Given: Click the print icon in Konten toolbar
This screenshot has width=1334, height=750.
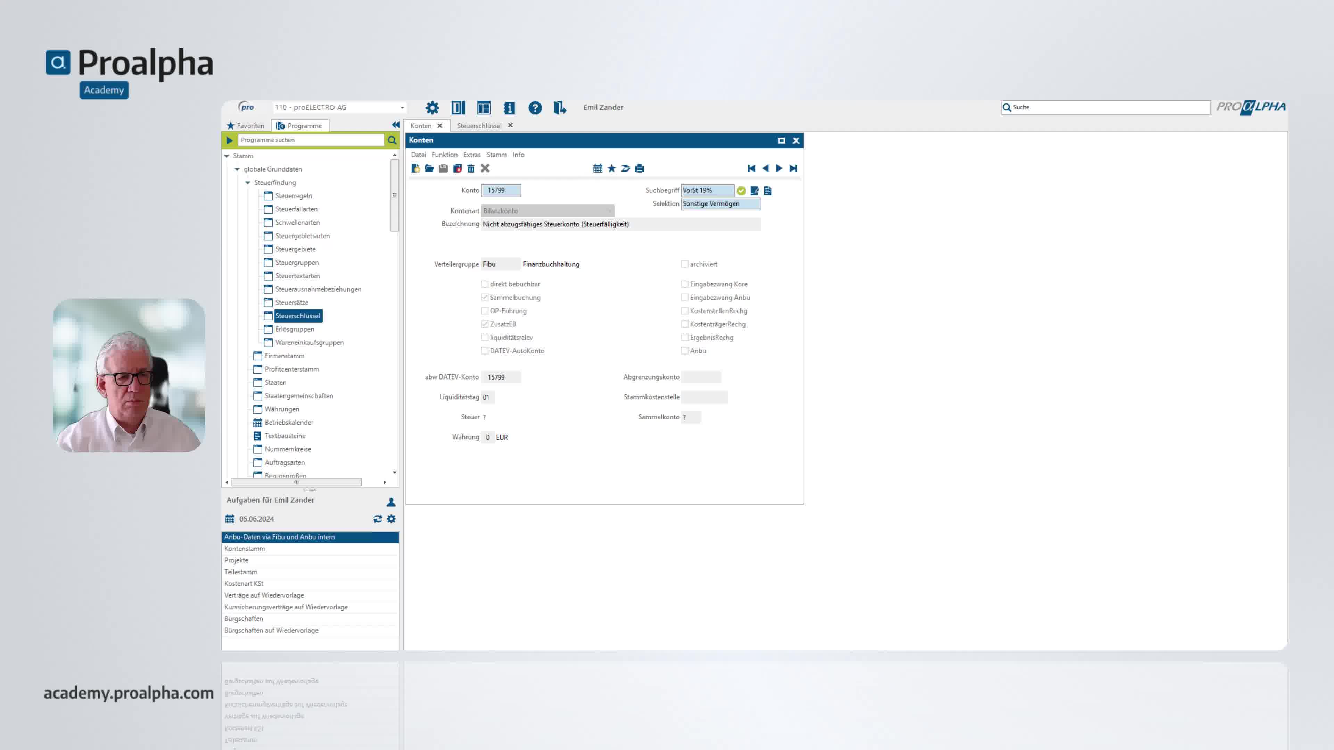Looking at the screenshot, I should tap(640, 168).
